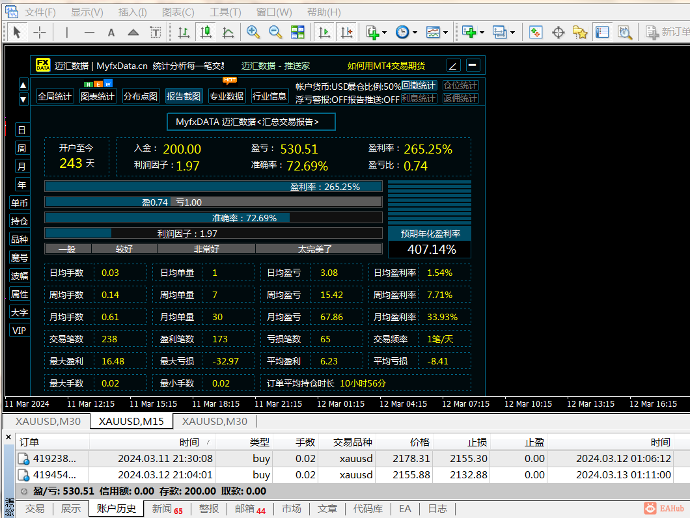
Task: Zoom out of the chart
Action: [275, 32]
